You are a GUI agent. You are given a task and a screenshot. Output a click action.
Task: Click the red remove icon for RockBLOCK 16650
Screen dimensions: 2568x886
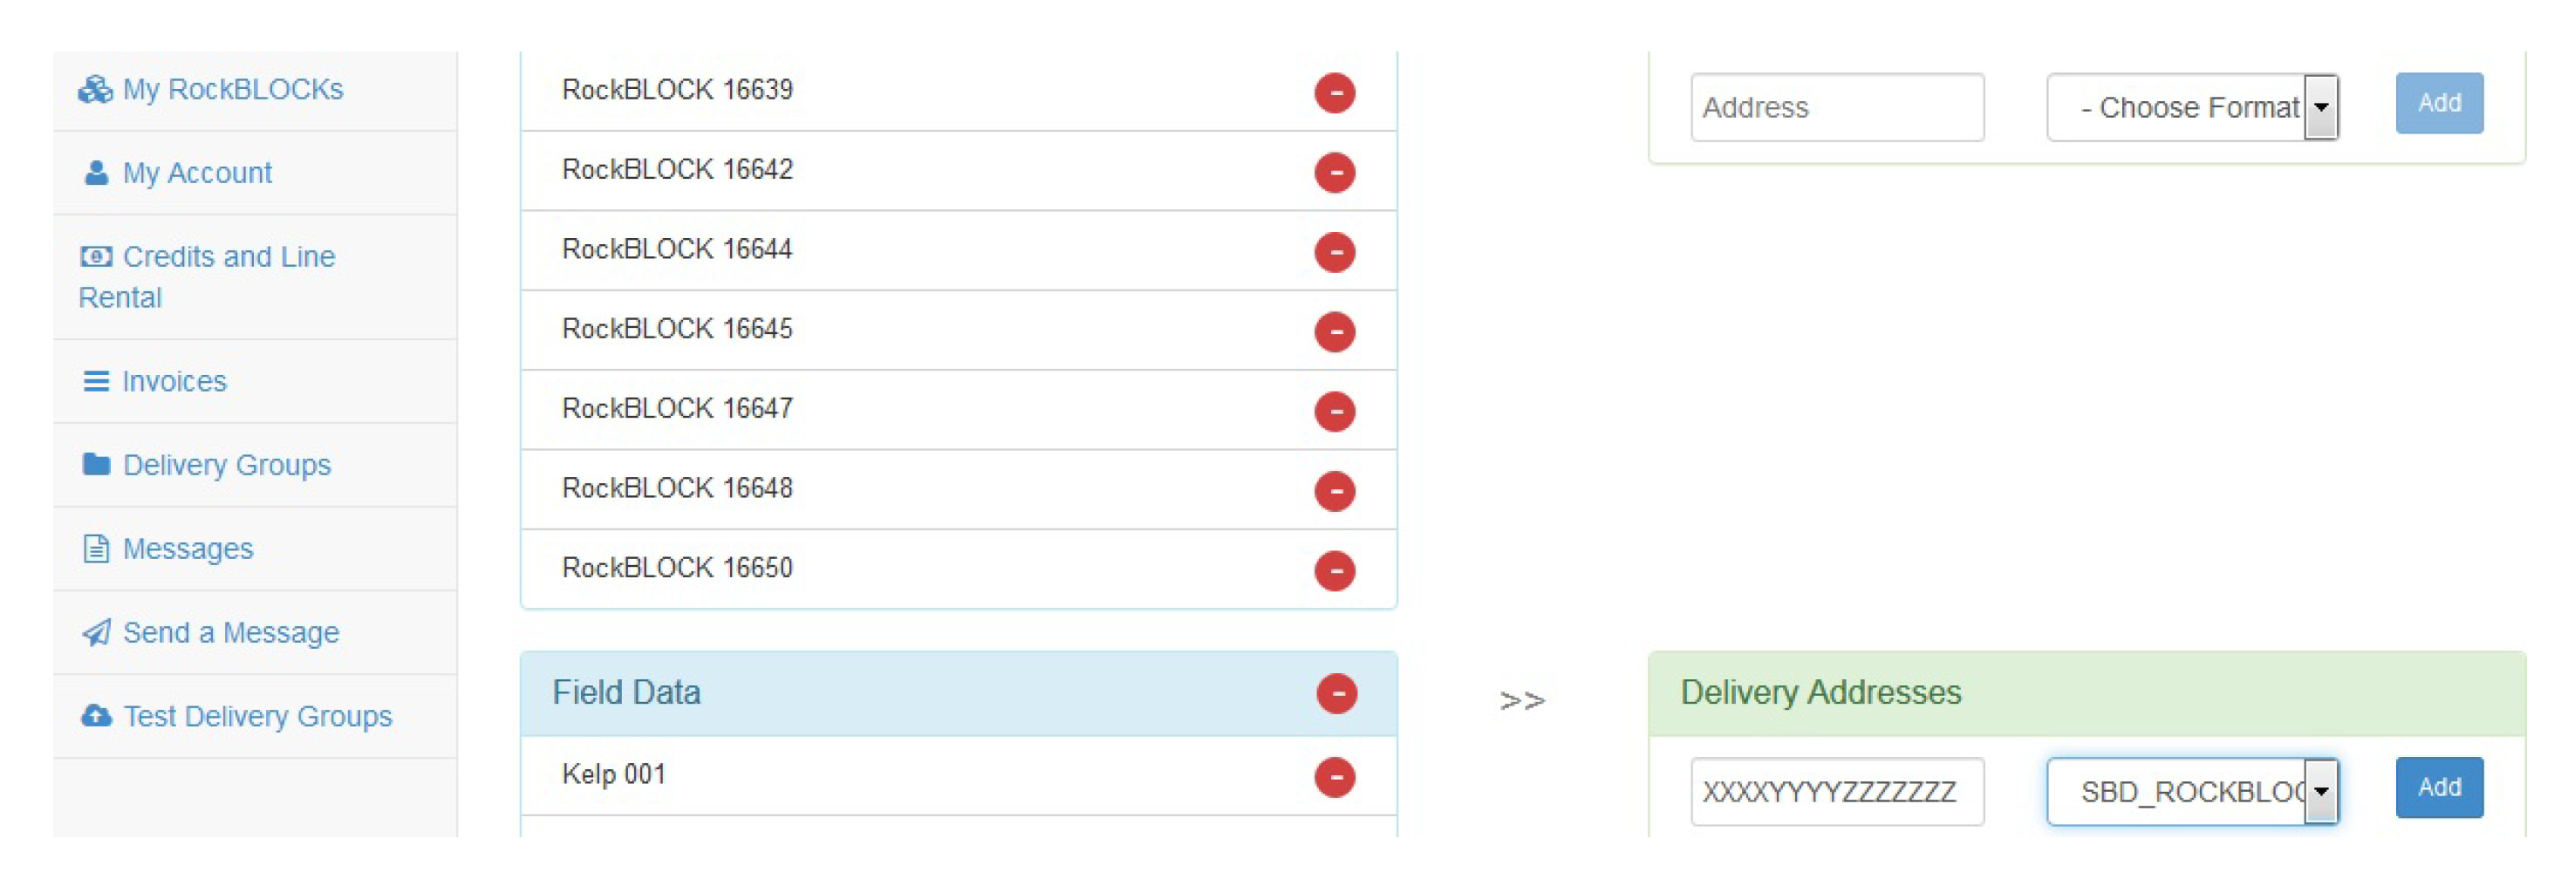tap(1334, 571)
